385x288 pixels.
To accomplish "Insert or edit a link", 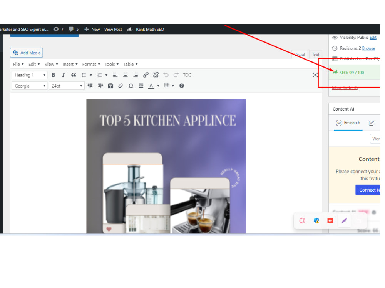I will [146, 75].
